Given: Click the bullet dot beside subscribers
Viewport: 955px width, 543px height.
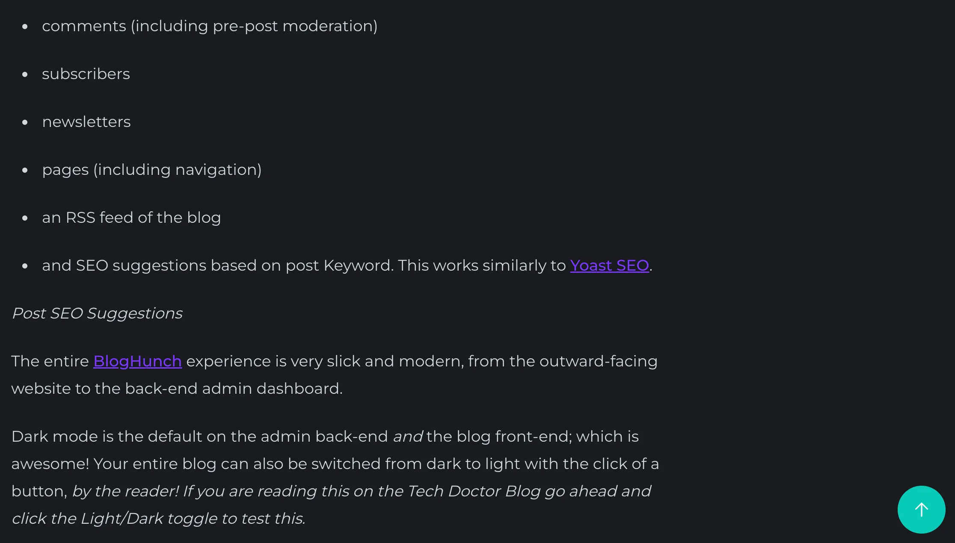Looking at the screenshot, I should click(x=25, y=74).
